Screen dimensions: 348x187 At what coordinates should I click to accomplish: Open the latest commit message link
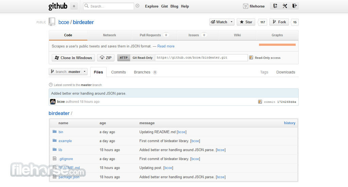point(89,93)
